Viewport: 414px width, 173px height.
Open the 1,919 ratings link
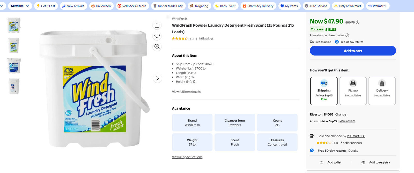coord(206,39)
